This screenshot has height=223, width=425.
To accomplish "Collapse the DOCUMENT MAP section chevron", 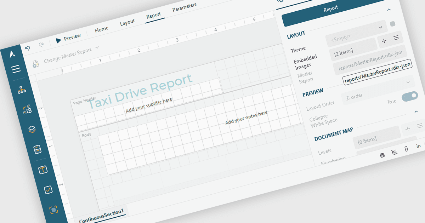I will 416,112.
